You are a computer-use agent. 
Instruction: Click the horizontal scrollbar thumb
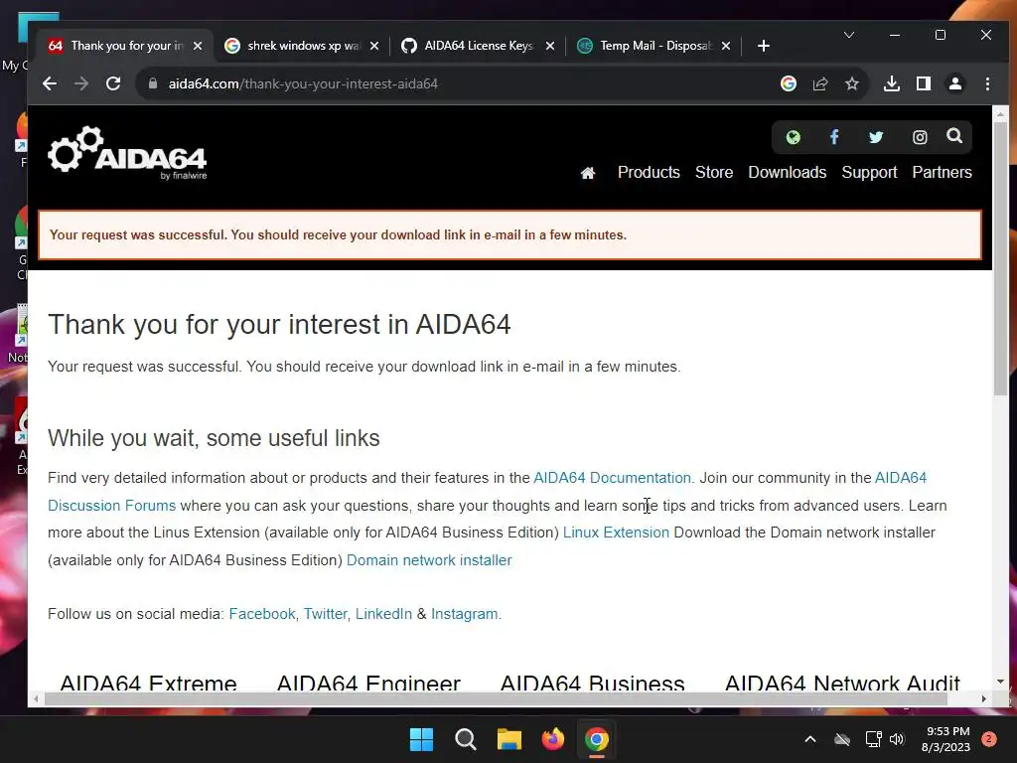click(497, 698)
